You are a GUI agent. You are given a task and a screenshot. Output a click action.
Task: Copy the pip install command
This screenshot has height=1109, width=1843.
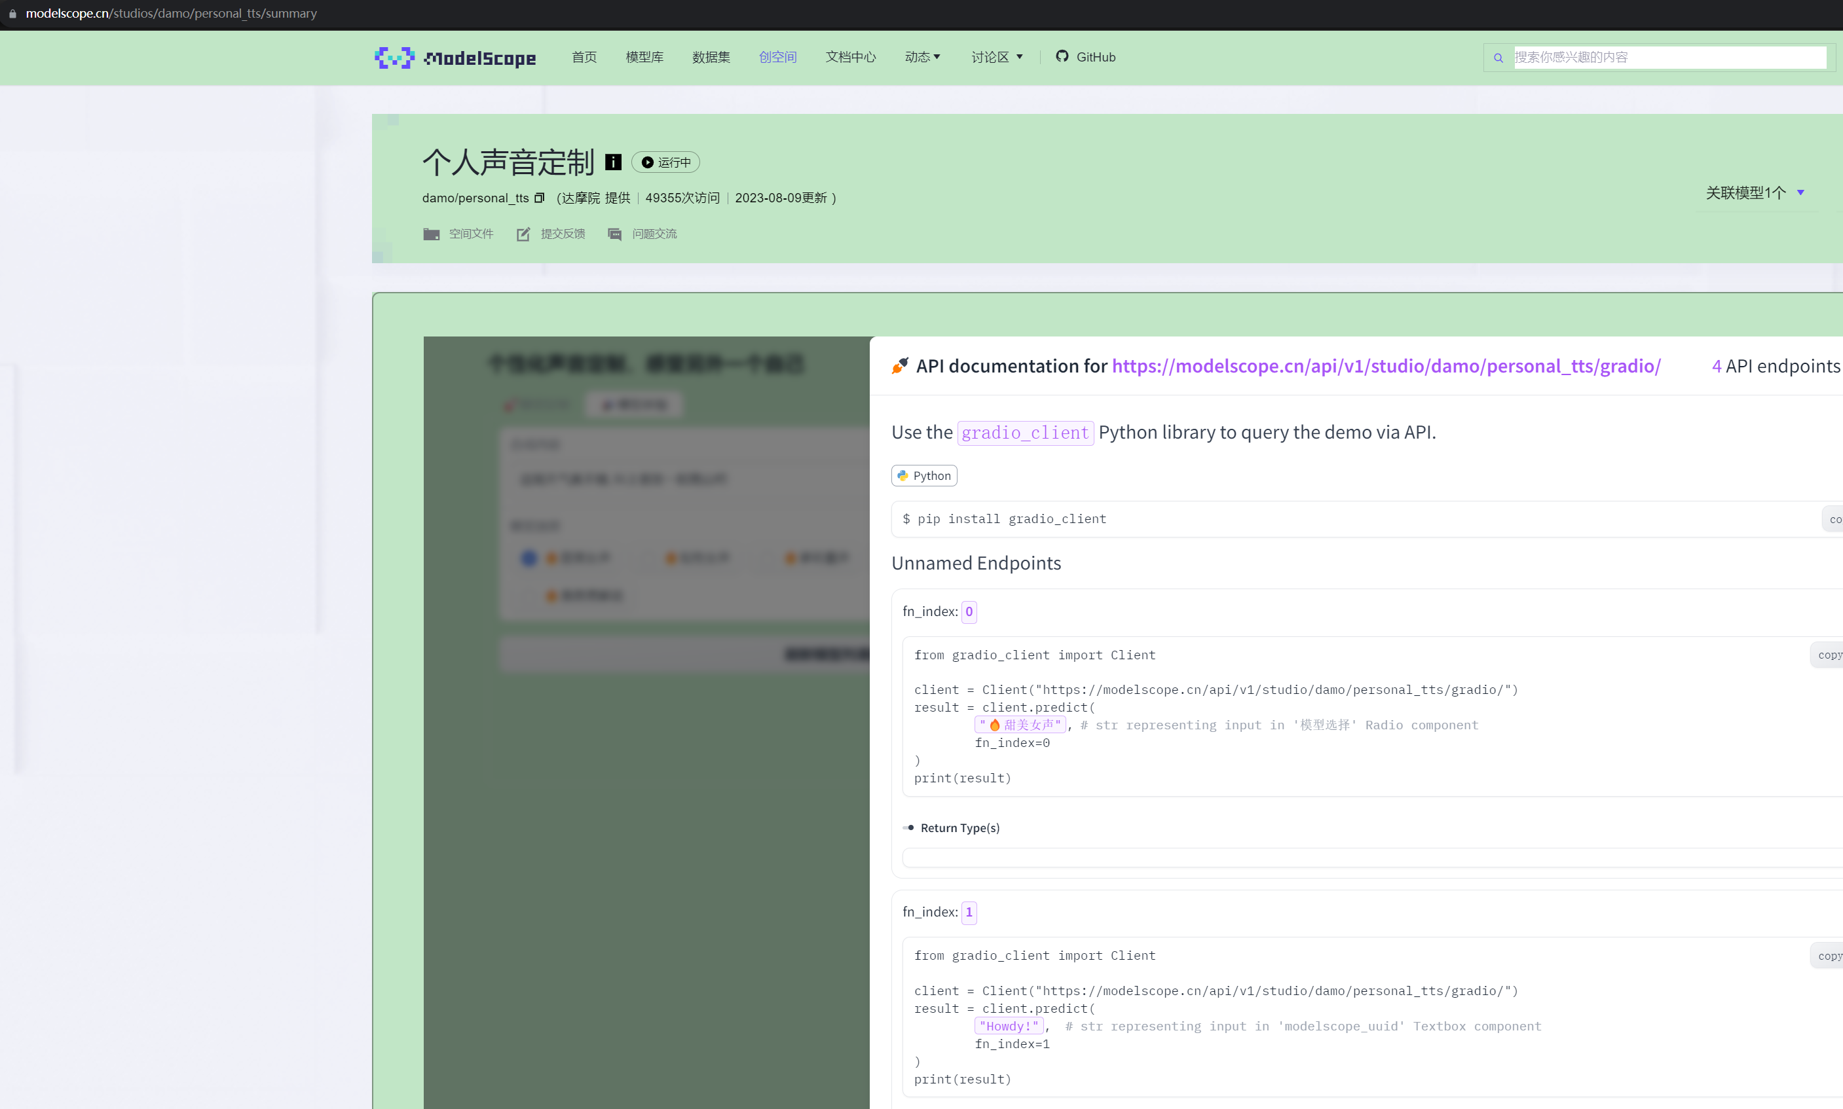point(1833,519)
